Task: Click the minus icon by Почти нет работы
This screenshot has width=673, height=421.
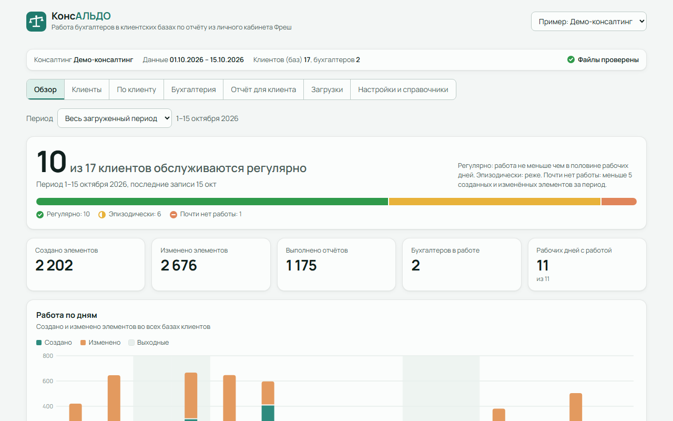Action: click(174, 214)
